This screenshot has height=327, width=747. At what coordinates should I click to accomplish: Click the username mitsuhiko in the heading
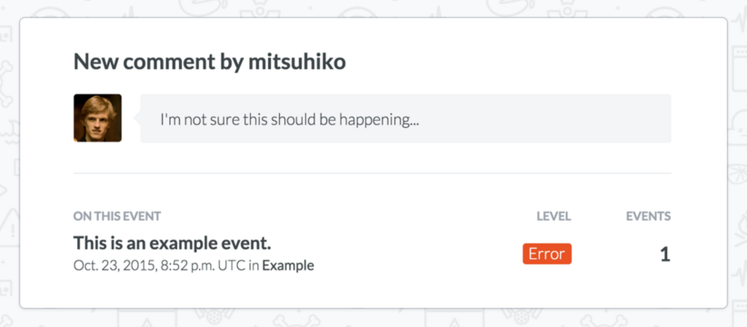(297, 62)
